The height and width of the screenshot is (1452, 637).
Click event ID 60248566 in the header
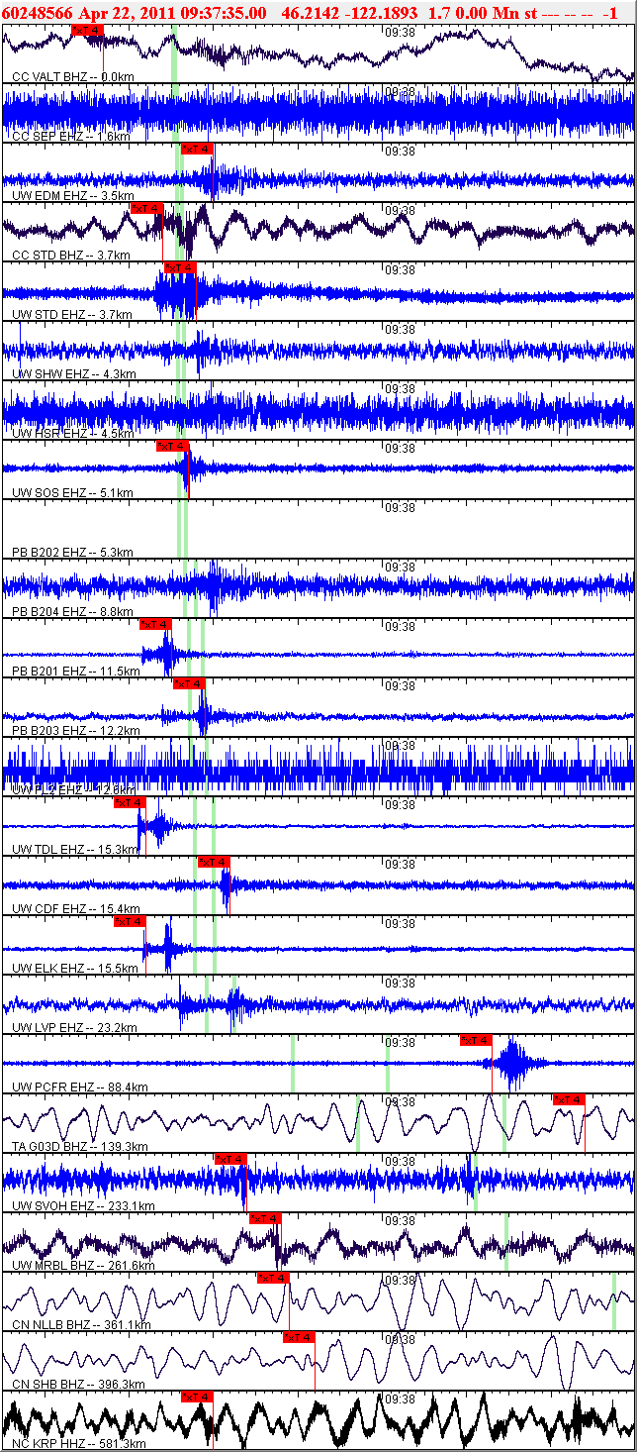pyautogui.click(x=38, y=12)
